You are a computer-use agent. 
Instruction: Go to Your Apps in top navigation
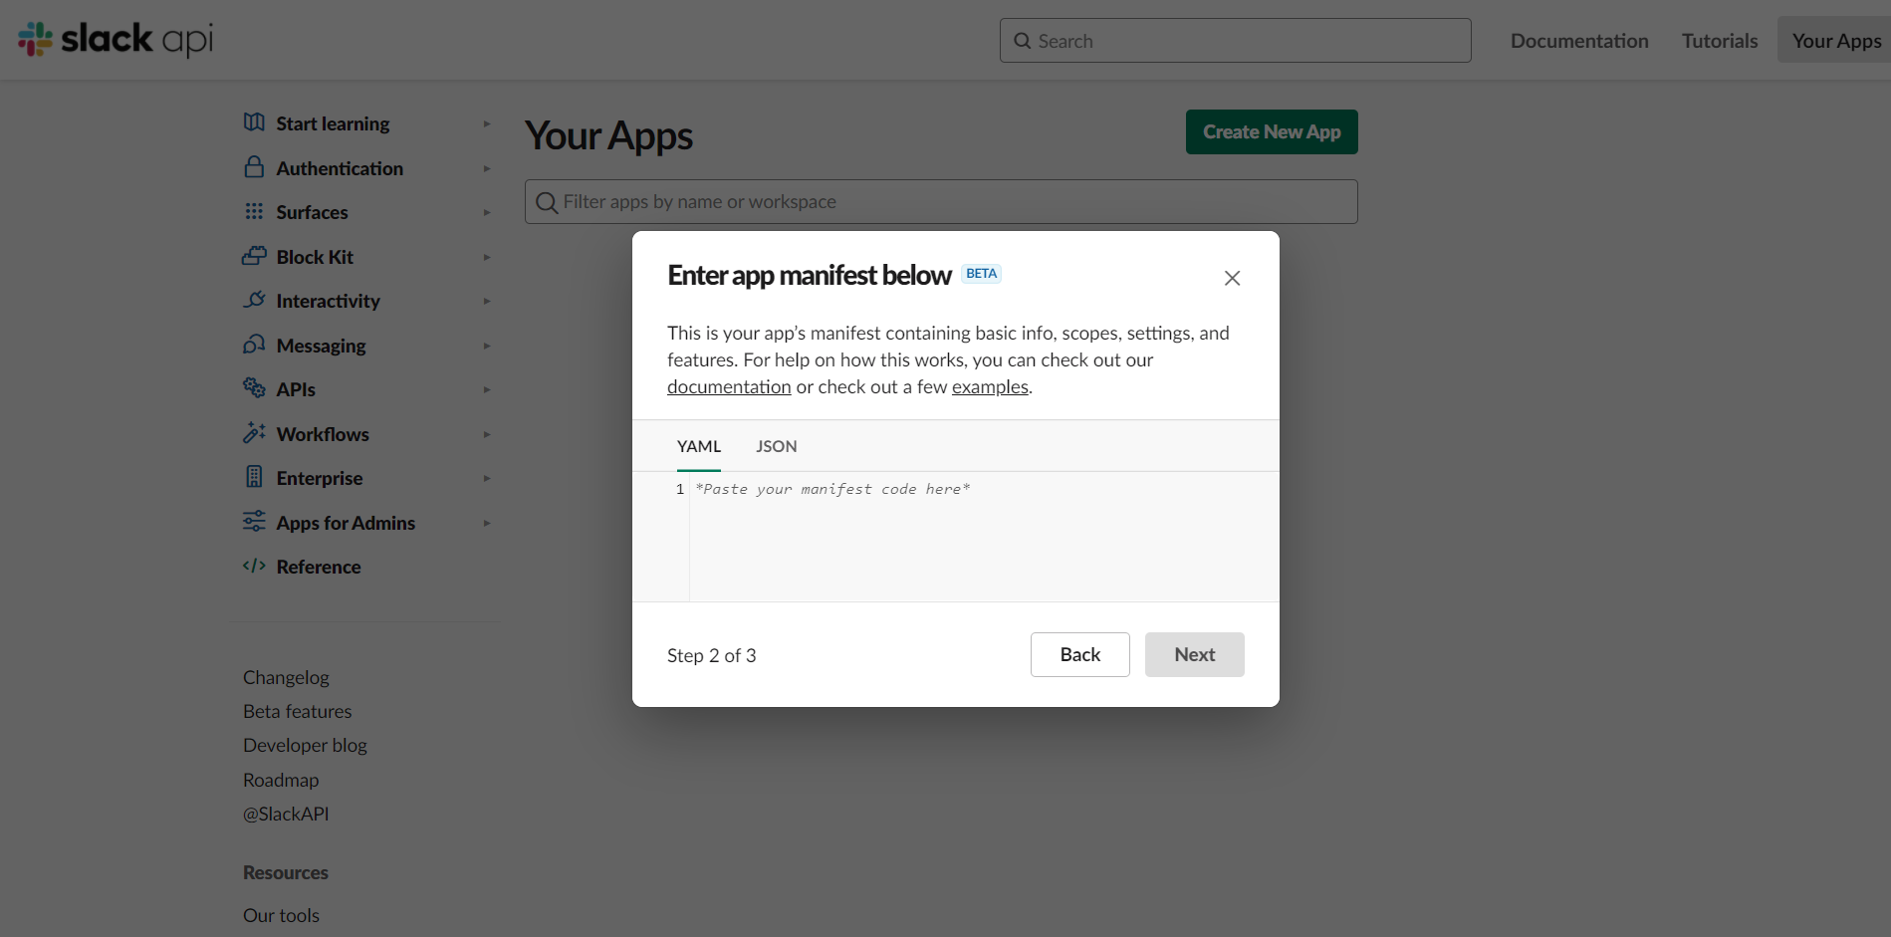[x=1836, y=40]
